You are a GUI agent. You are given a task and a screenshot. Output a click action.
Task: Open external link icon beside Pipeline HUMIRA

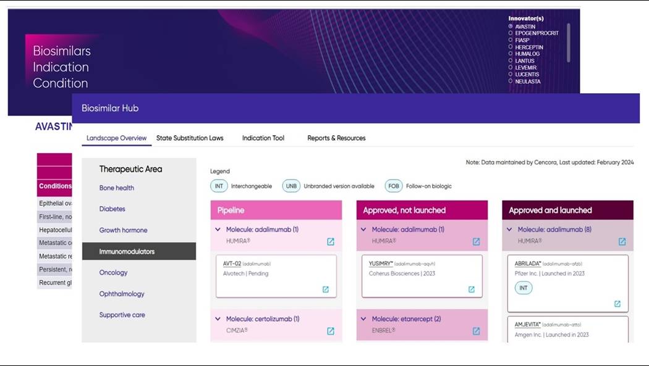[x=331, y=242]
